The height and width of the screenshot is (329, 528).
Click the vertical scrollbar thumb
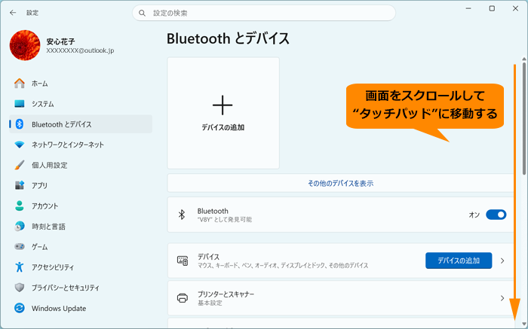coord(524,118)
